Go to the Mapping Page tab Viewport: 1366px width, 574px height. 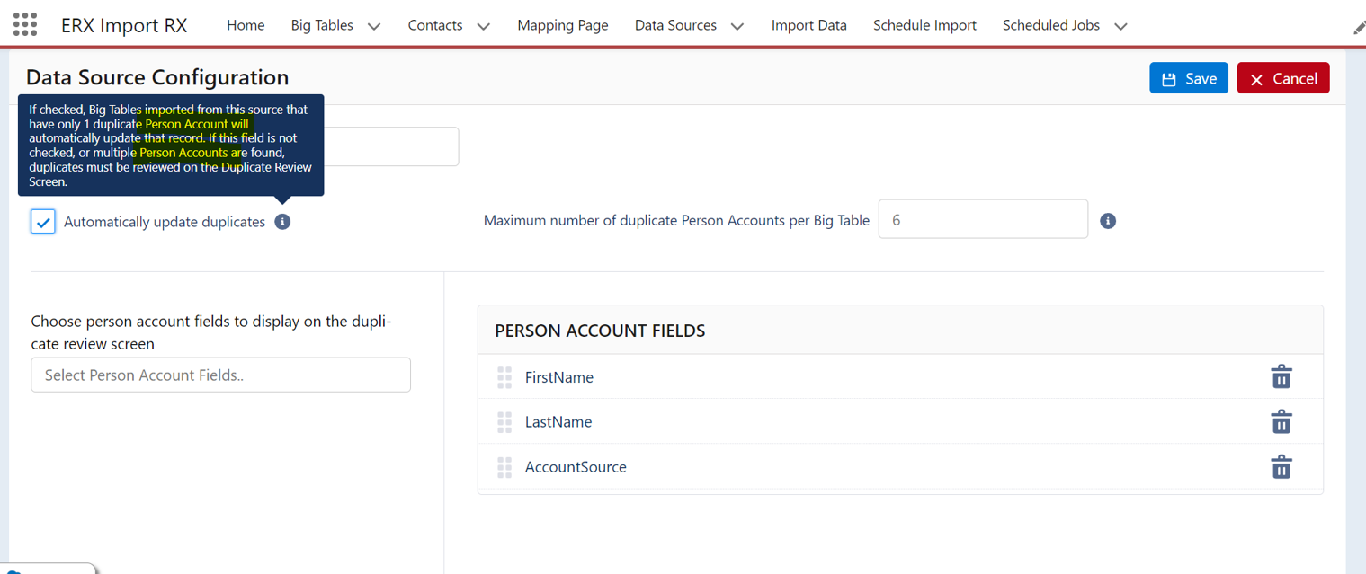pyautogui.click(x=562, y=25)
